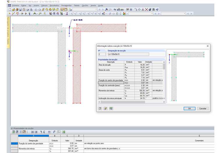Click the black bomb icon in toolbar

pos(150,10)
